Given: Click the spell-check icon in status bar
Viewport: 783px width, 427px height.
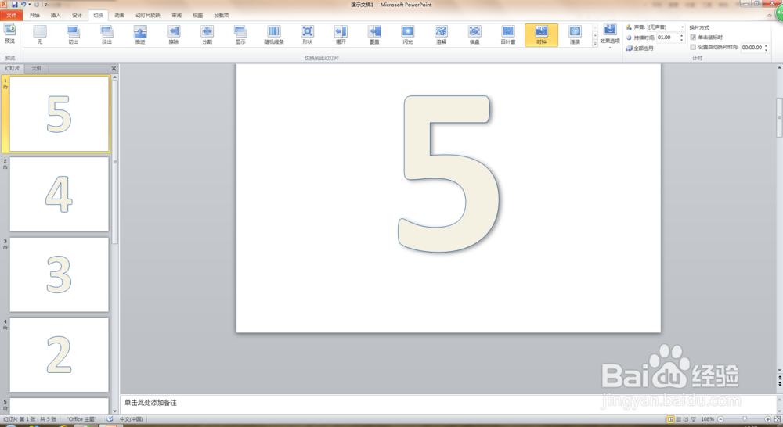Looking at the screenshot, I should pos(110,419).
